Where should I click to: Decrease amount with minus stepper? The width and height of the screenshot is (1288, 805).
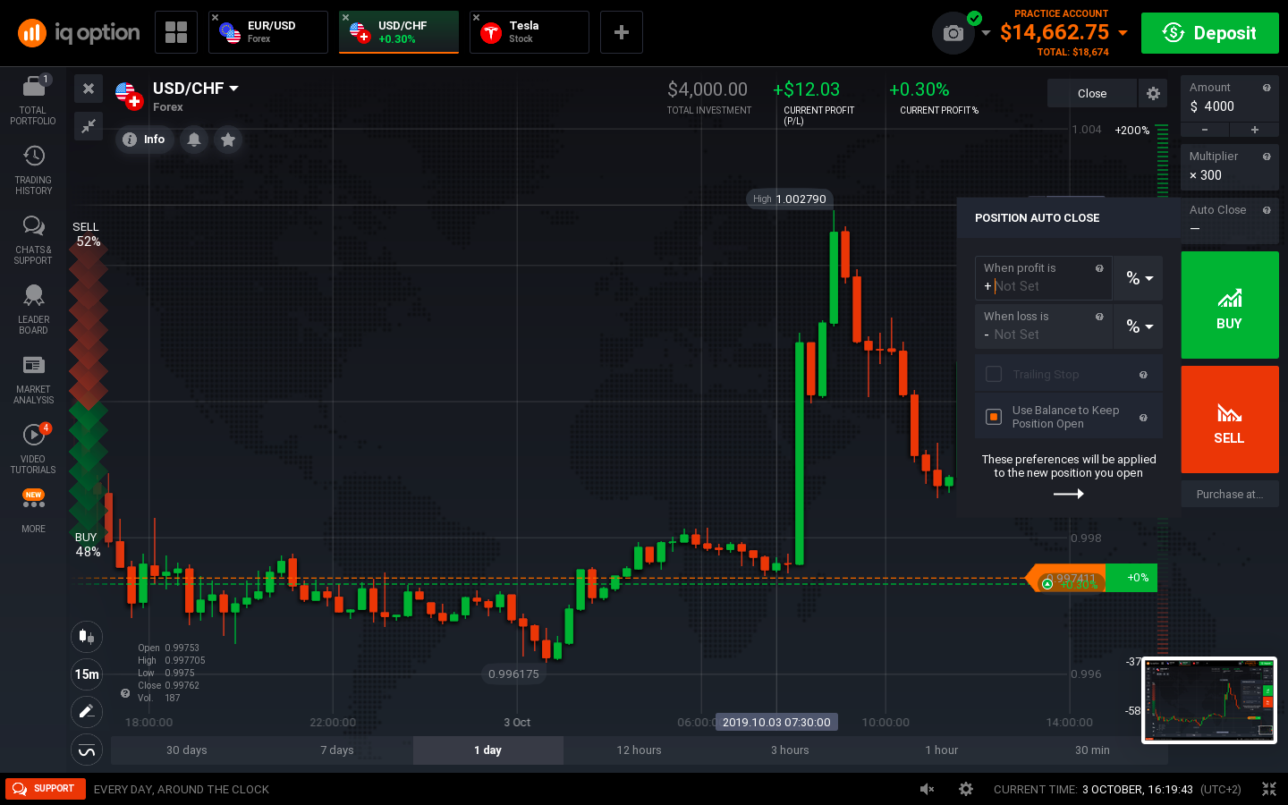pos(1205,130)
